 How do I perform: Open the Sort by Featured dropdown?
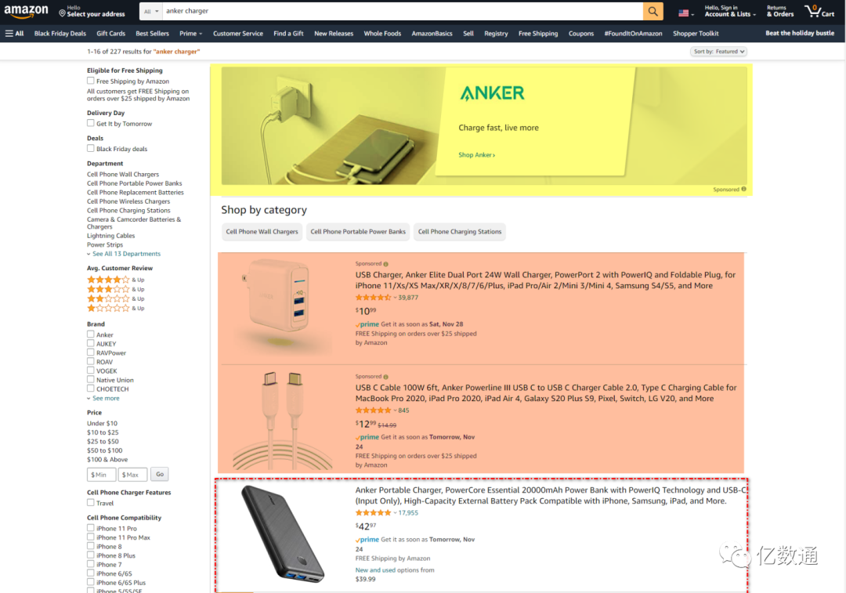(x=718, y=51)
